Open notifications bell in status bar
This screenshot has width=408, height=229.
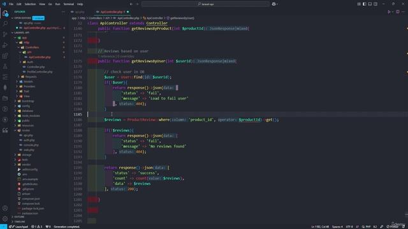click(404, 226)
